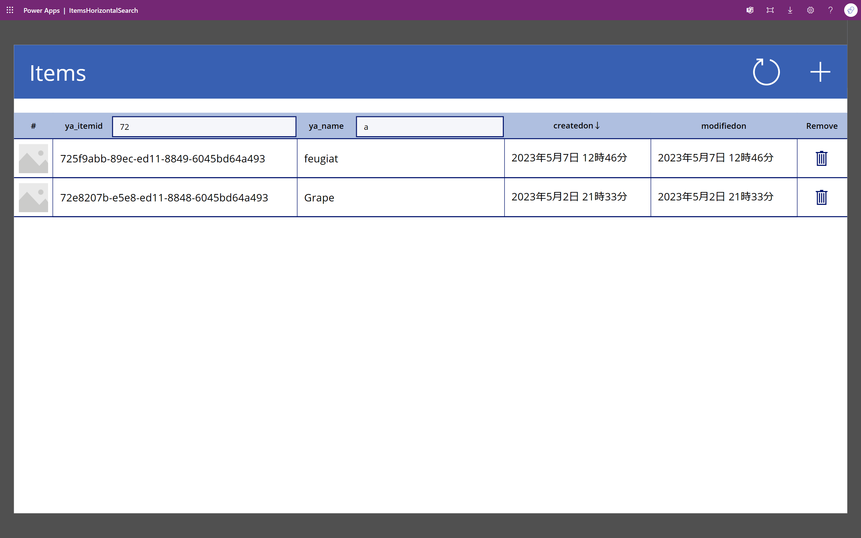Open the settings gear icon
Image resolution: width=861 pixels, height=538 pixels.
coord(810,10)
